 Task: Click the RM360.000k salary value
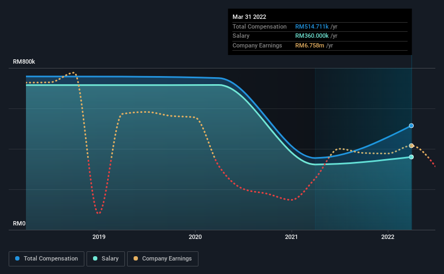(312, 36)
